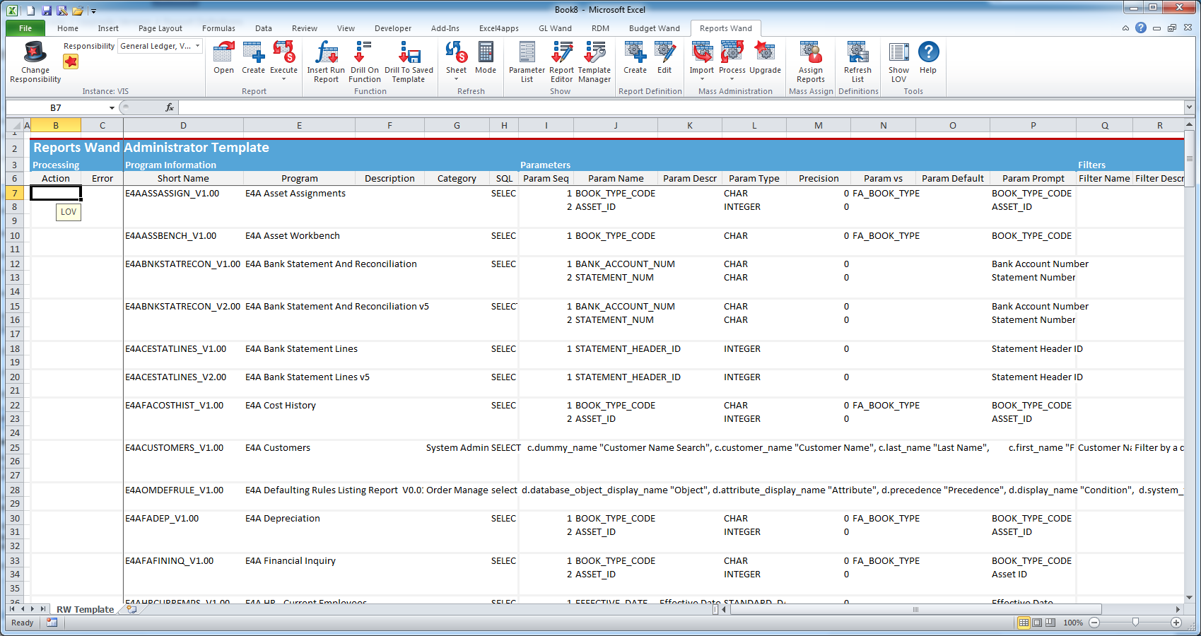The image size is (1201, 636).
Task: Switch to Page Layout view in status bar
Action: pos(1037,623)
